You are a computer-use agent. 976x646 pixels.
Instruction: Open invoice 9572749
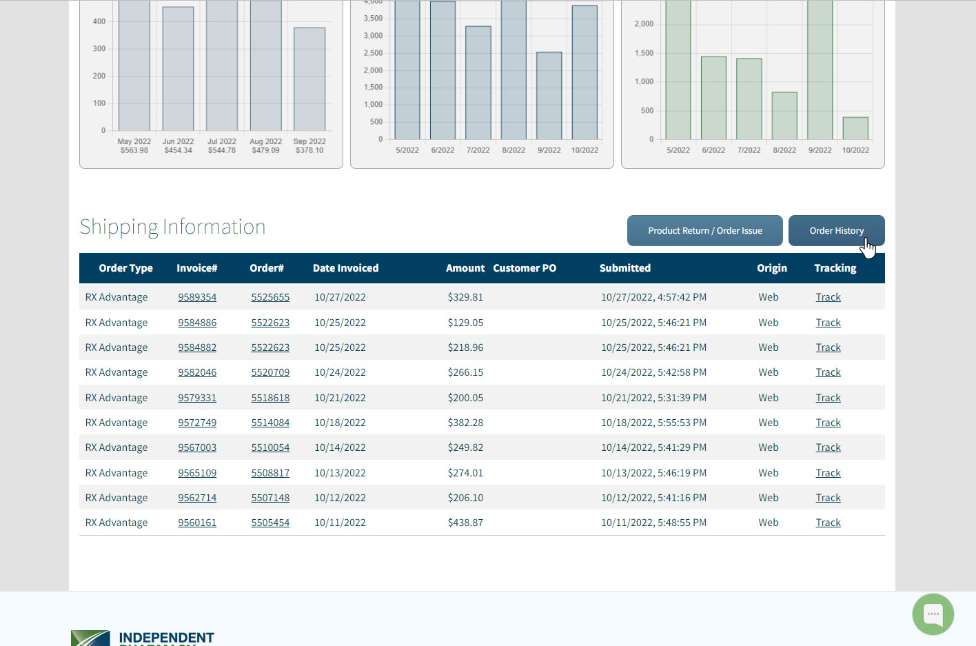(197, 423)
